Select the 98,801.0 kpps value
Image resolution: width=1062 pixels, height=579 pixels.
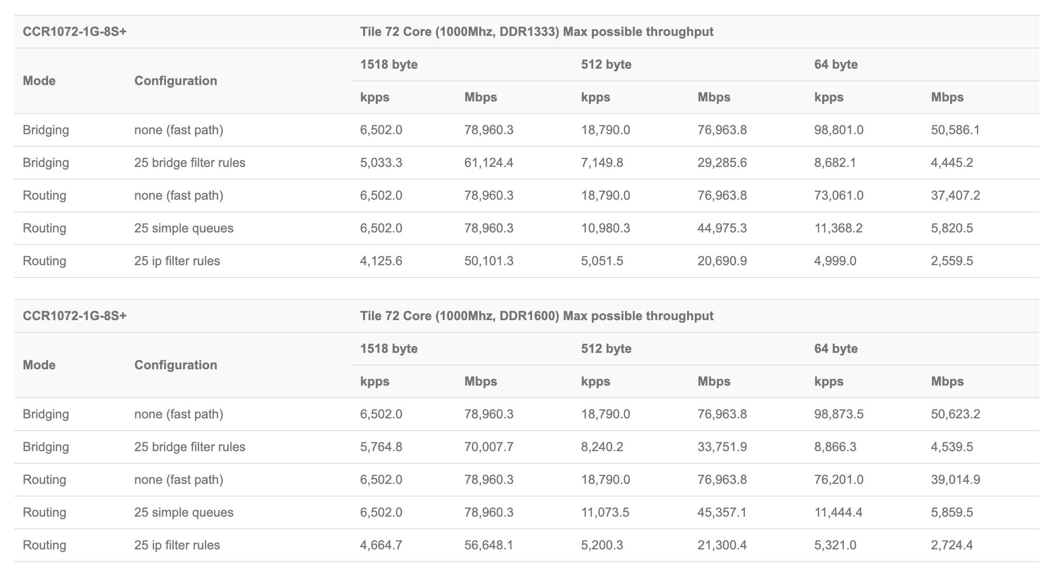(839, 130)
